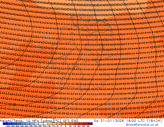Pick the darkest blue legend swatch below -60
Screen dimensions: 164x127
click(x=5, y=124)
